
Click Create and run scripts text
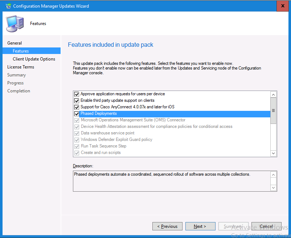pos(101,153)
